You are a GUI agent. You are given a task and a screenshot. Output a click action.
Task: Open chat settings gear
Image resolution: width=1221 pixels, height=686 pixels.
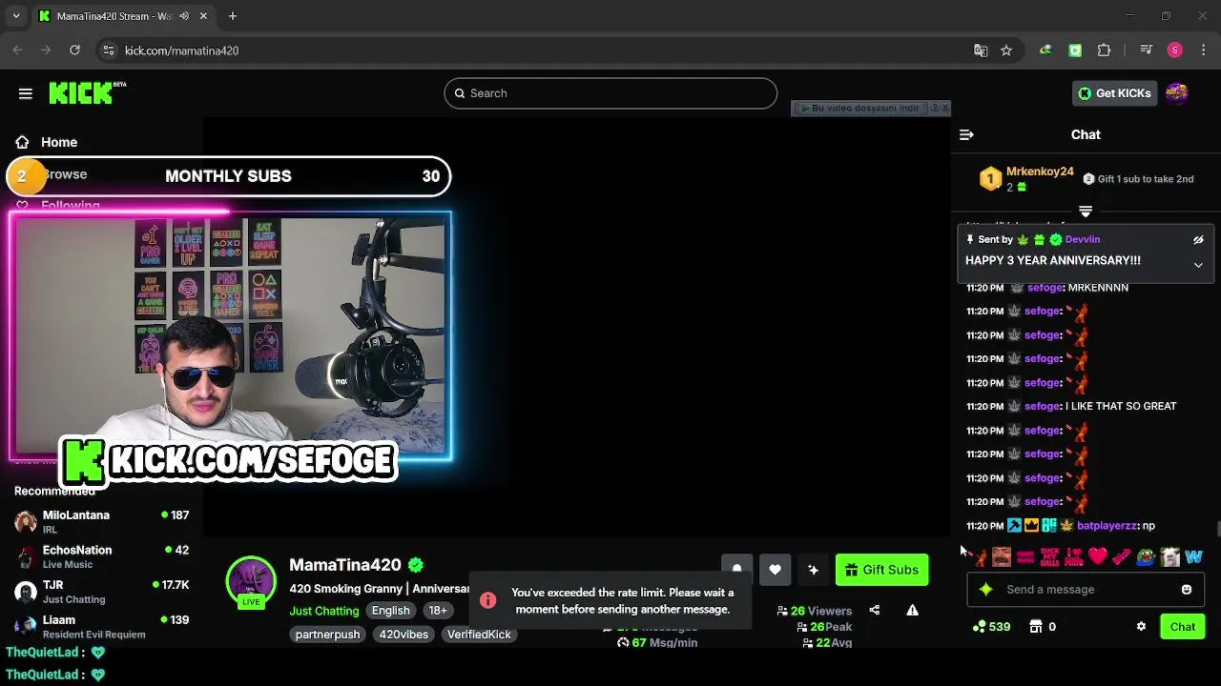point(1141,627)
